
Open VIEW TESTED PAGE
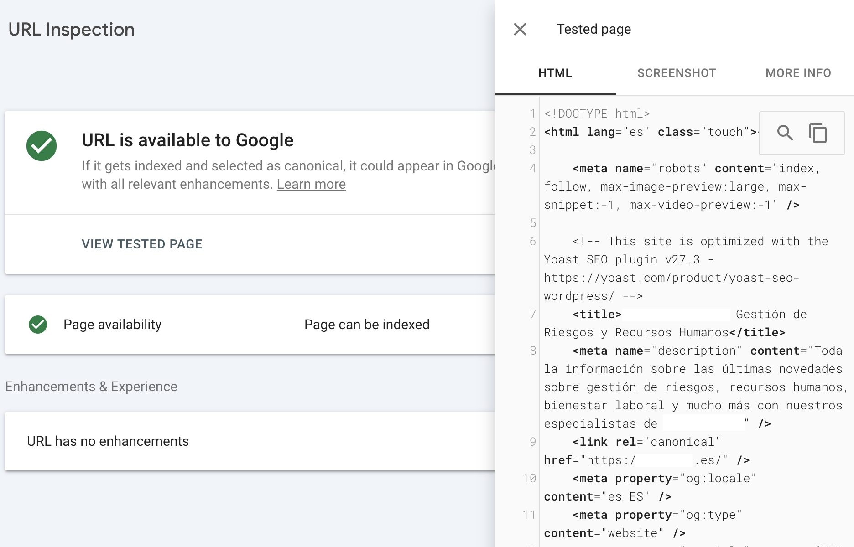pos(142,244)
